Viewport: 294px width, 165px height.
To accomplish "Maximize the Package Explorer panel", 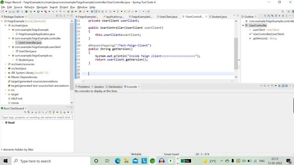I will click(x=71, y=16).
